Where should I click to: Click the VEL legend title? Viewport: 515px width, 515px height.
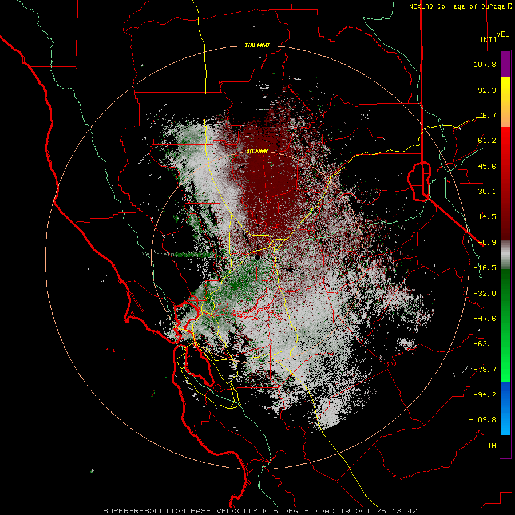502,34
